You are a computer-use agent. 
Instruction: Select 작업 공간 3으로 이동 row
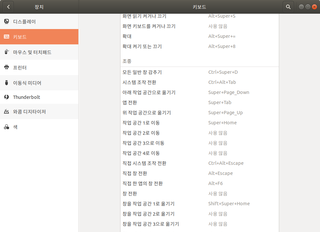pyautogui.click(x=200, y=143)
